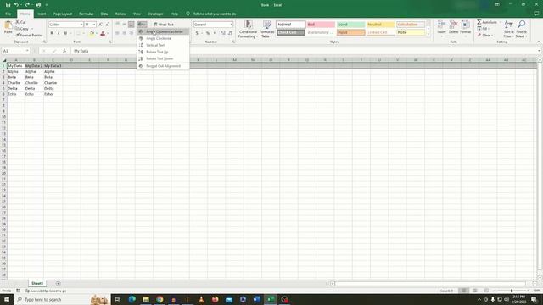Click Undo in quick access toolbar

(16, 5)
